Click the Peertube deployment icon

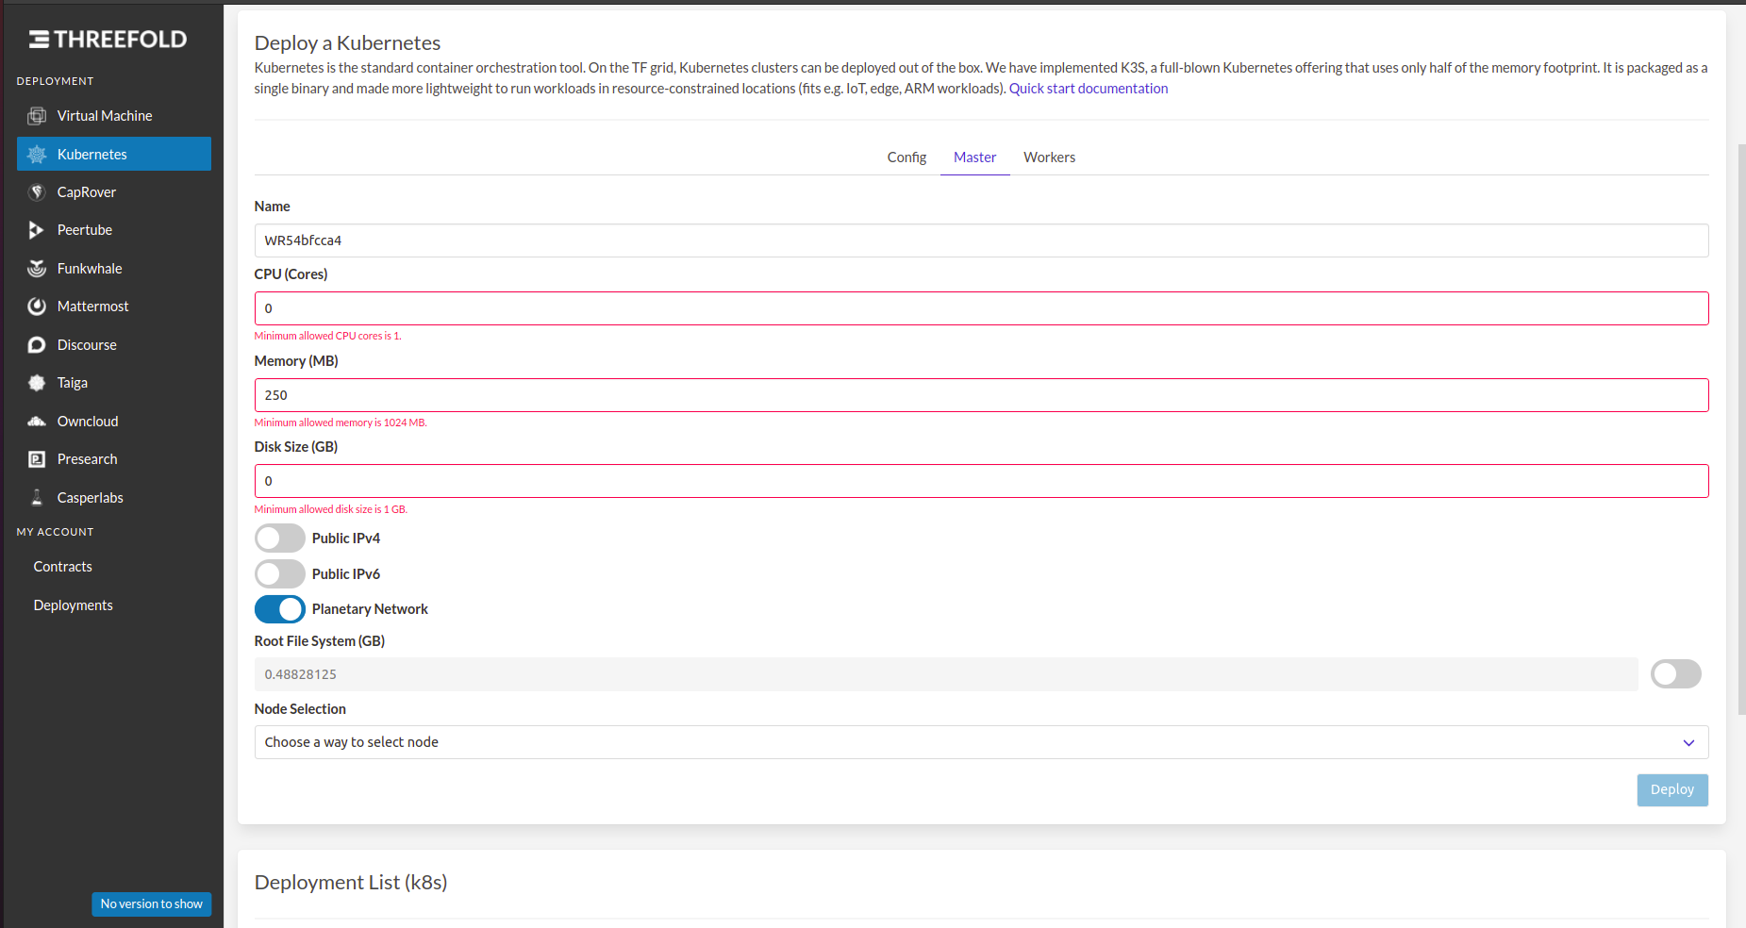tap(85, 229)
